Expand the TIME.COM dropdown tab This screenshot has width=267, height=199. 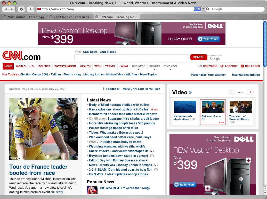click(171, 66)
